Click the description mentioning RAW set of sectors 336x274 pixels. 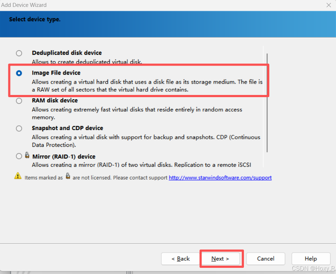pos(147,86)
